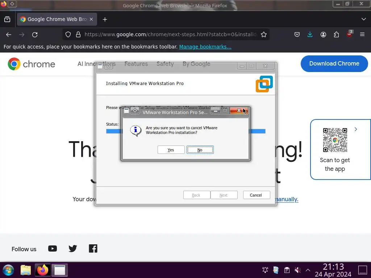Viewport: 371px width, 278px height.
Task: Click installation progress bar
Action: click(185, 131)
